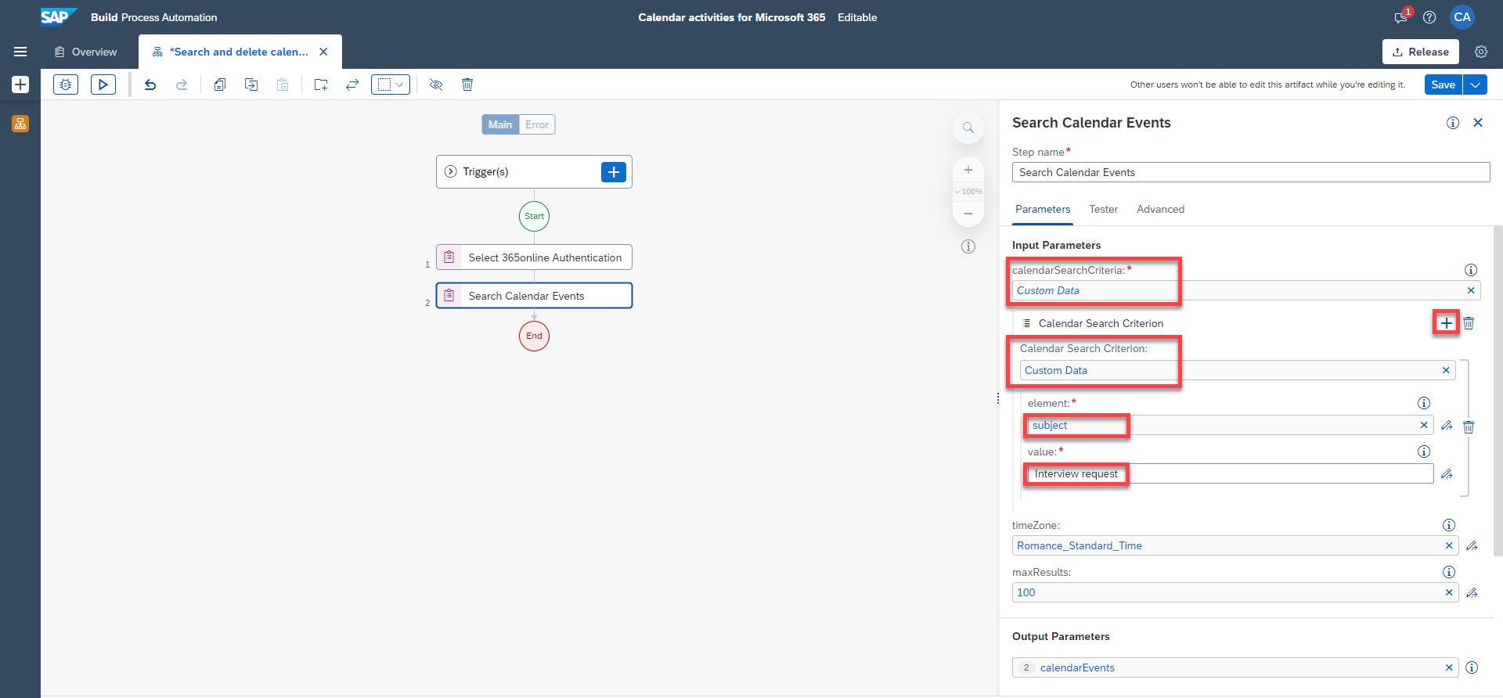Redo the last action

(182, 85)
